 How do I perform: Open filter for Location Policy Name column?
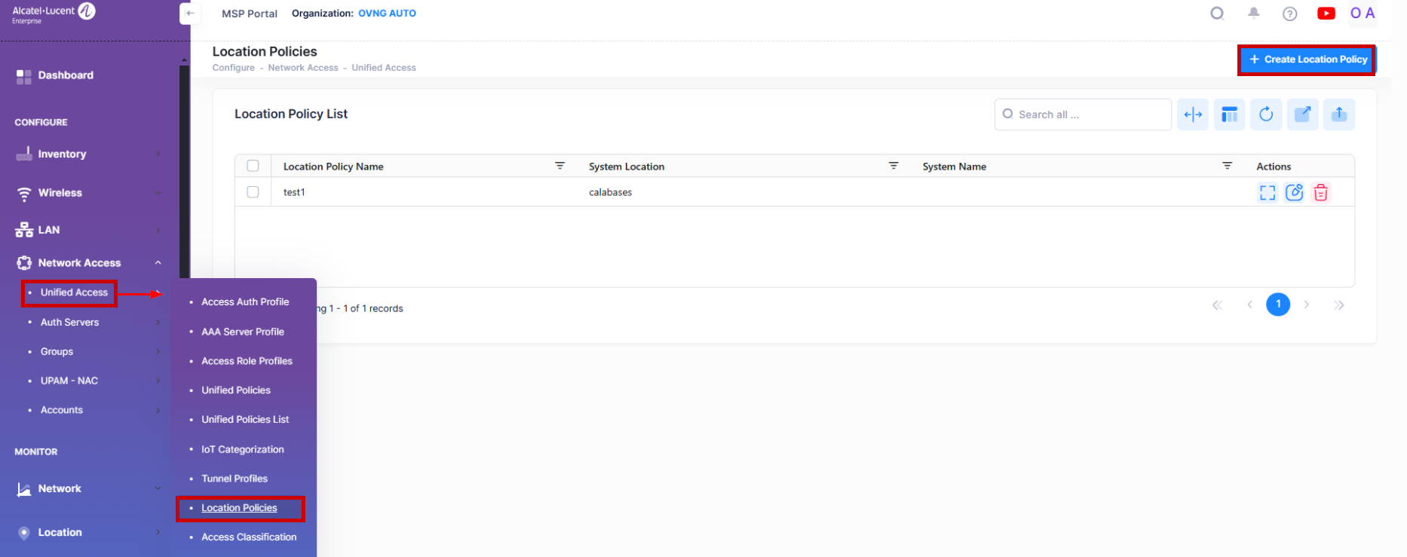559,166
